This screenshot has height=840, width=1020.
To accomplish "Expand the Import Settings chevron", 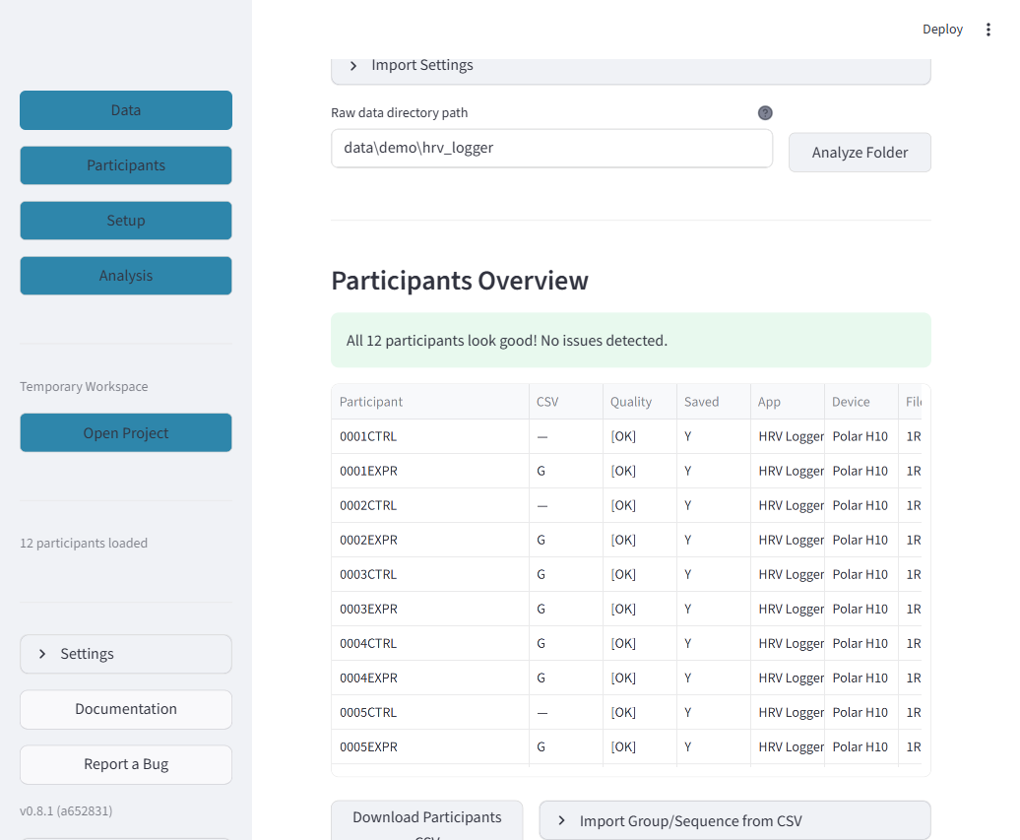I will point(353,66).
